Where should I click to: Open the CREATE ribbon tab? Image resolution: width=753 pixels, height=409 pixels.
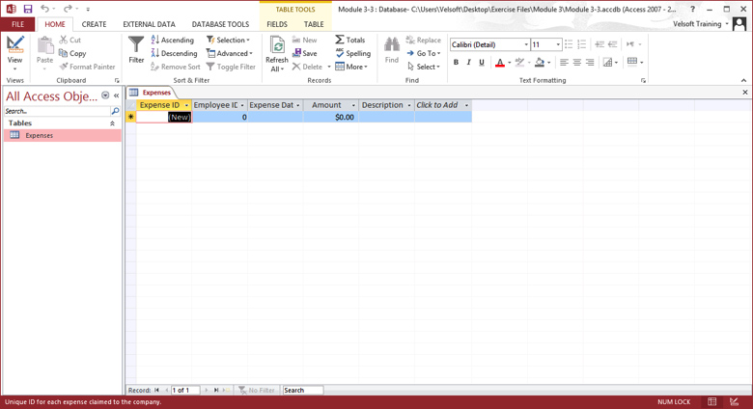coord(94,24)
